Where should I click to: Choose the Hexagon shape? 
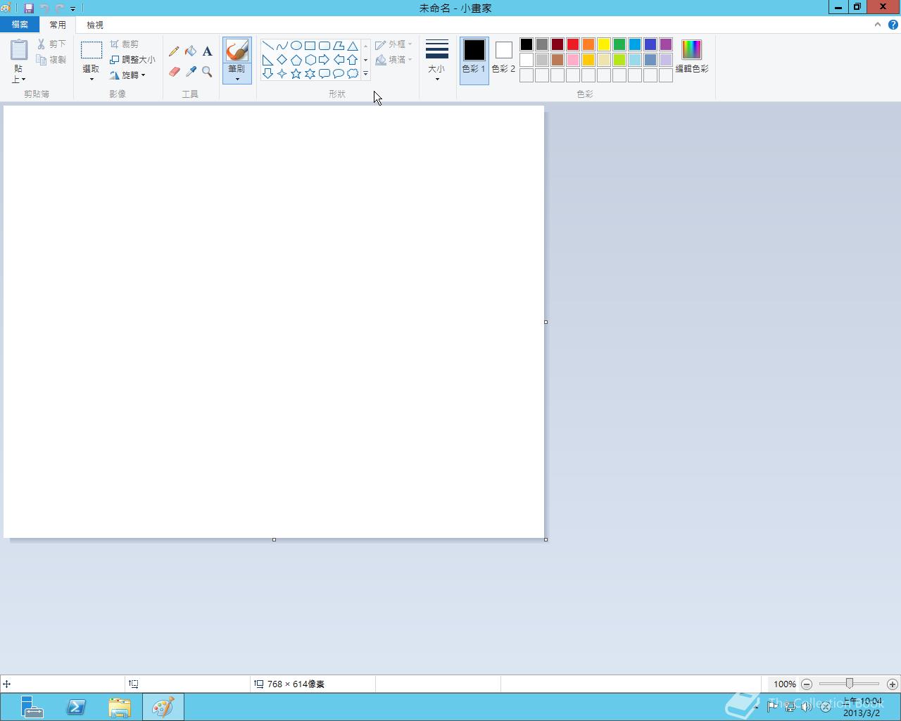pos(310,60)
